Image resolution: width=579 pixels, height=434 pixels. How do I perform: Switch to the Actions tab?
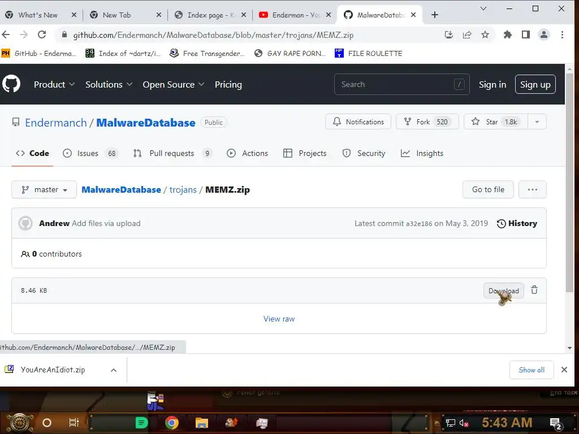click(x=248, y=153)
